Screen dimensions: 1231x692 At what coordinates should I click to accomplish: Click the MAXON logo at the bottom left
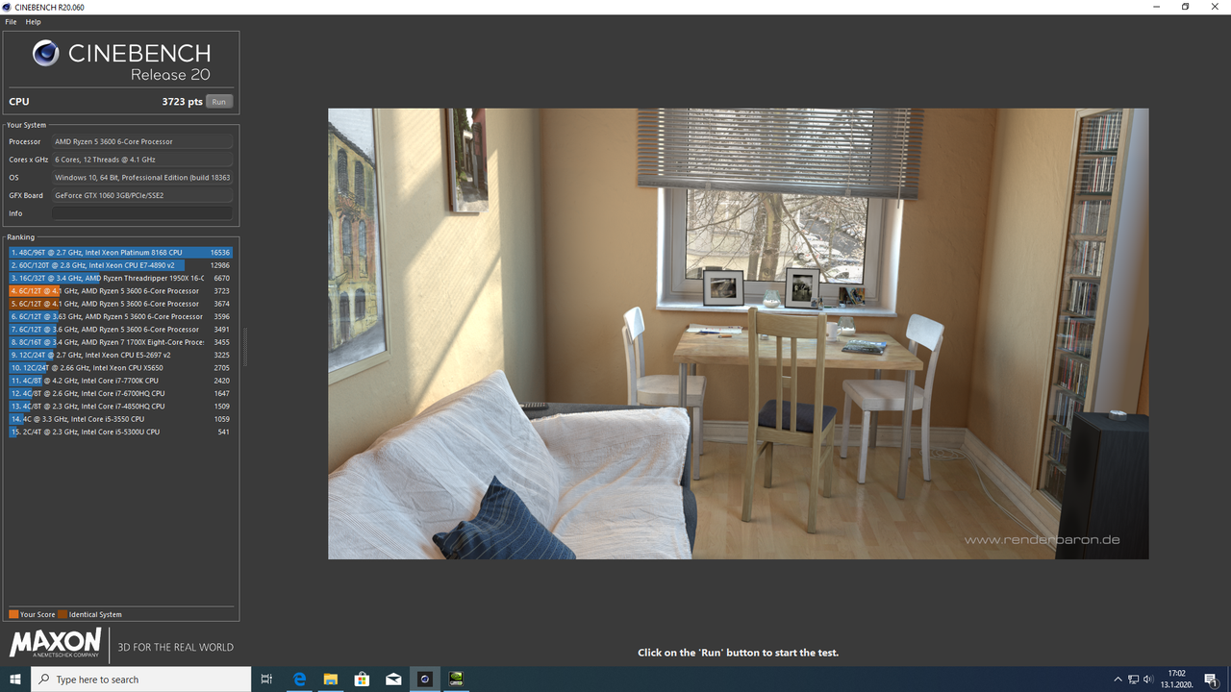(53, 642)
